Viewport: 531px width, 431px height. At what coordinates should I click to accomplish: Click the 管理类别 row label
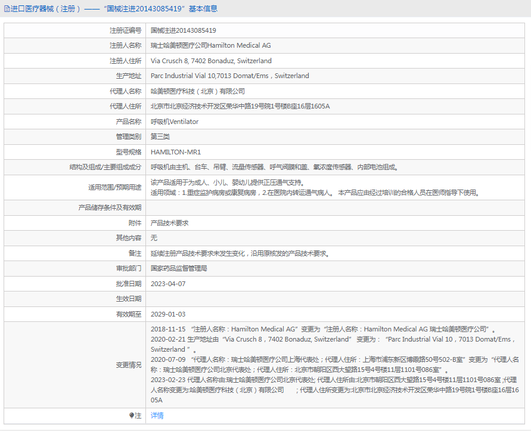(x=129, y=137)
